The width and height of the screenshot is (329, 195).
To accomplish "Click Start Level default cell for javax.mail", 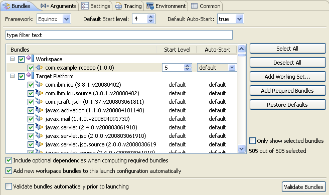I will tap(177, 119).
